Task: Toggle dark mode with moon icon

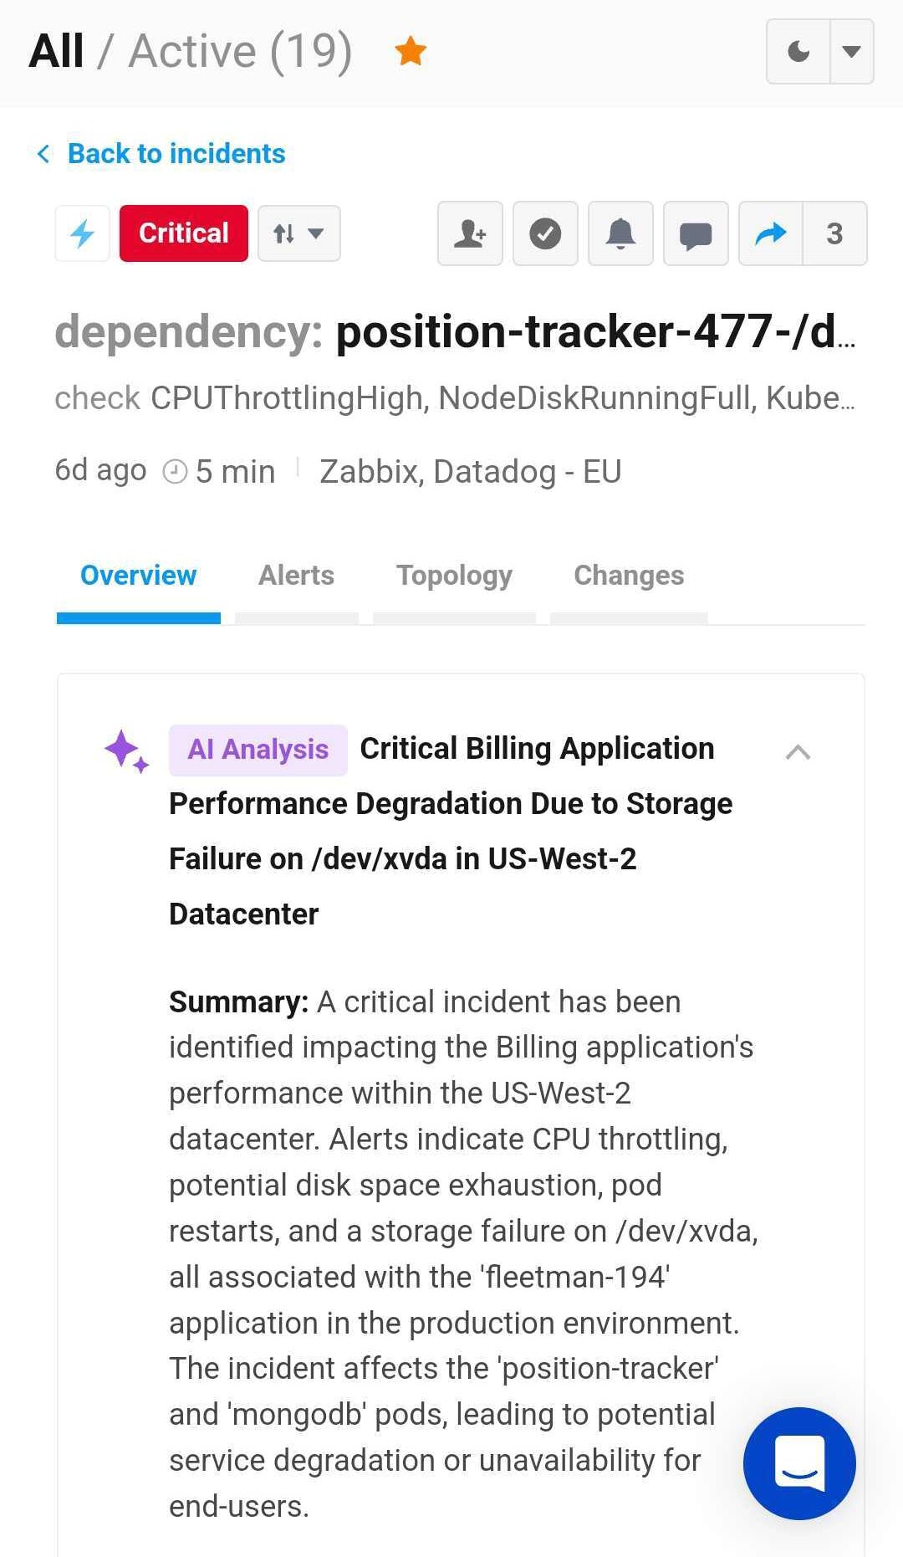Action: (x=796, y=51)
